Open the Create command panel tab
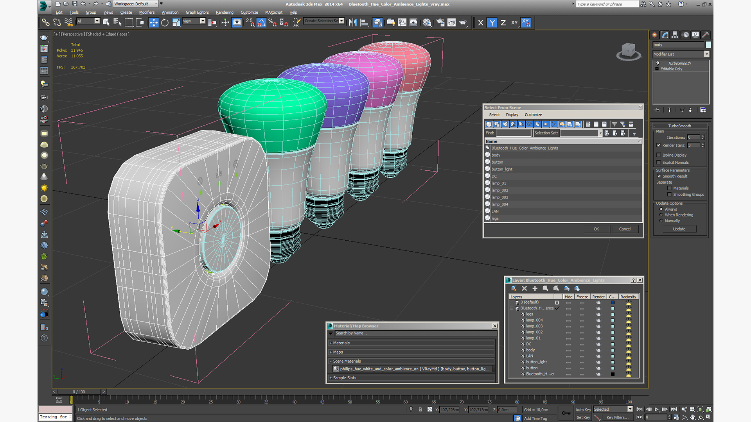Image resolution: width=751 pixels, height=422 pixels. [654, 35]
